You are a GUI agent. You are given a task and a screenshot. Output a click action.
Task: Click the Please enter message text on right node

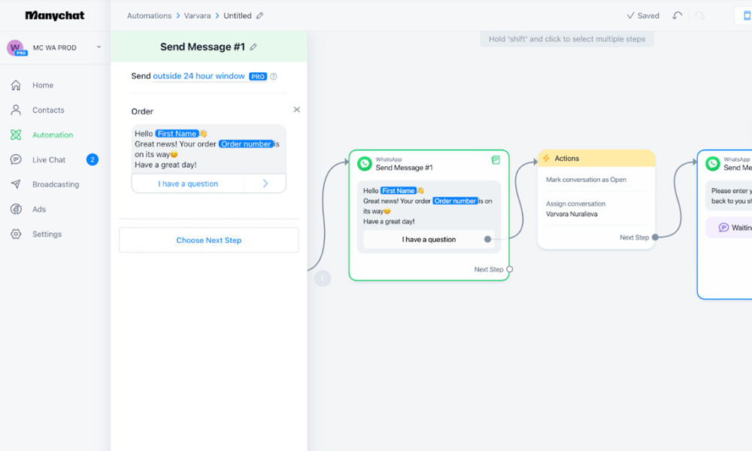[732, 195]
